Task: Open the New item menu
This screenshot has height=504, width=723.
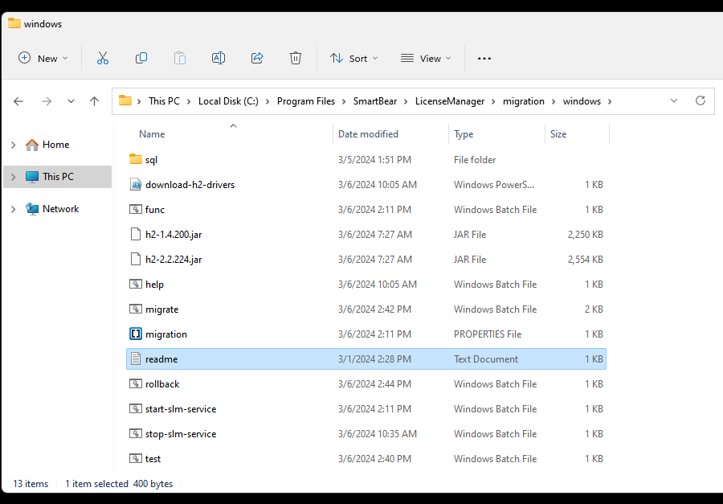Action: click(43, 58)
